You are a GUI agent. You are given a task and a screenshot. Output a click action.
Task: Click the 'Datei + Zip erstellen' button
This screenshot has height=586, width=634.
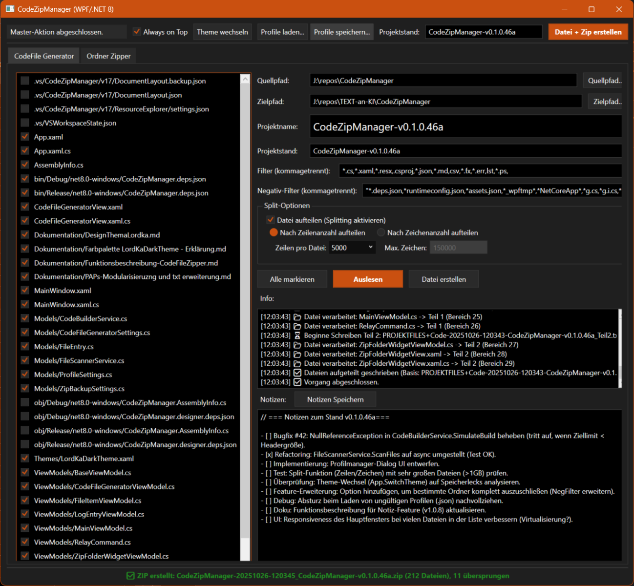pos(588,32)
